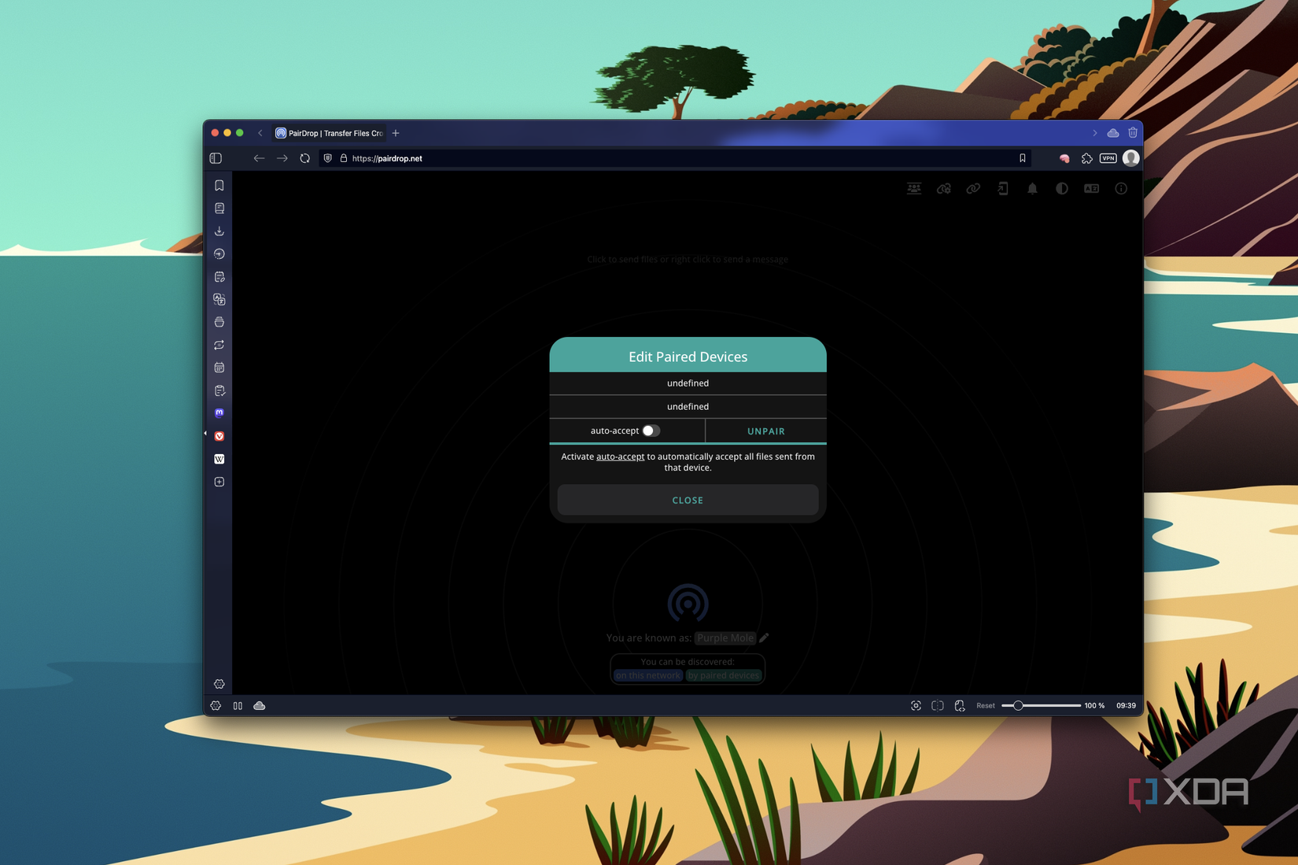Toggle dark mode with the contrast icon

click(1061, 188)
